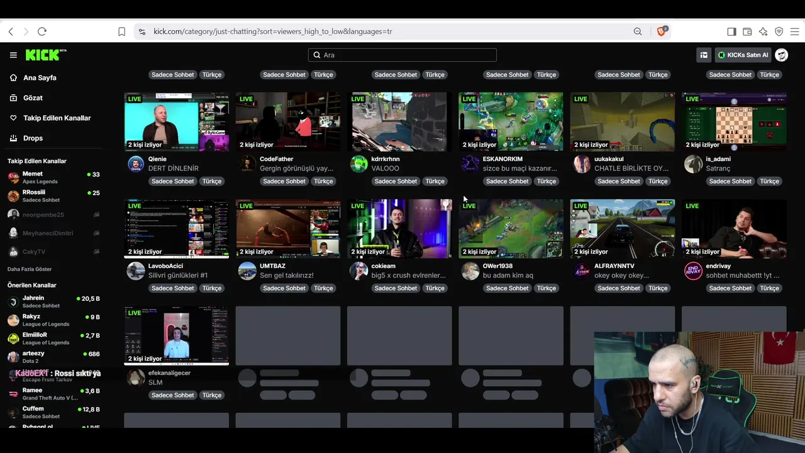This screenshot has width=805, height=453.
Task: Click the stream title DERT DİNLENİR
Action: tap(174, 169)
